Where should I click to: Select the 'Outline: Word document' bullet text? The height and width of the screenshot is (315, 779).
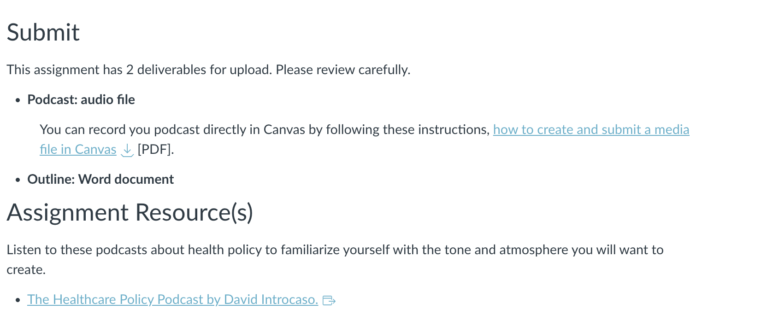pyautogui.click(x=100, y=179)
